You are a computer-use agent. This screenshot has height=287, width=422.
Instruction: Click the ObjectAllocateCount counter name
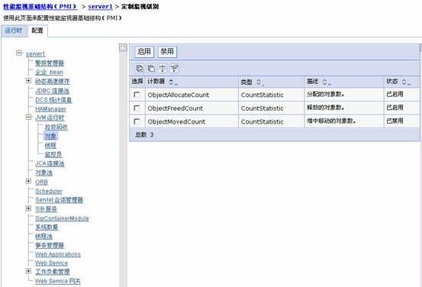tap(178, 95)
